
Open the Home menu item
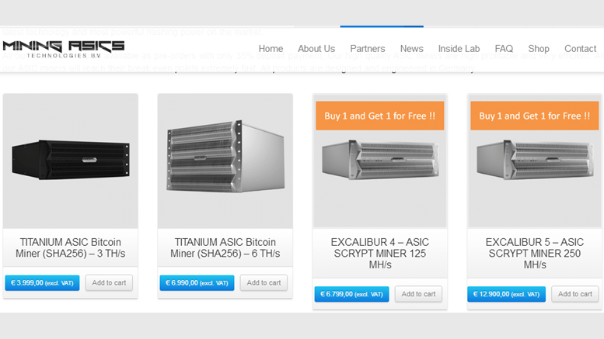[271, 49]
